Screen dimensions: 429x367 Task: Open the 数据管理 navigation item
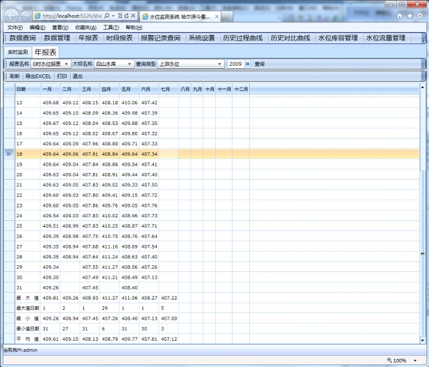[x=57, y=38]
